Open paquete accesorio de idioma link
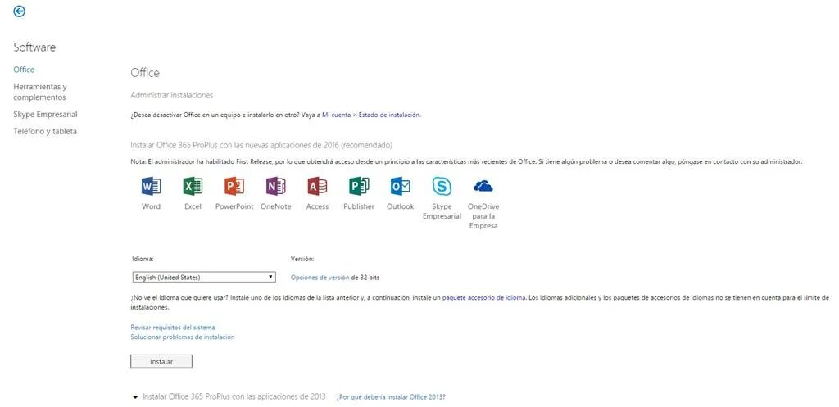839x407 pixels. tap(483, 297)
